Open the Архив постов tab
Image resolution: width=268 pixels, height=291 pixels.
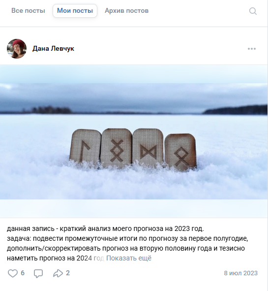126,10
